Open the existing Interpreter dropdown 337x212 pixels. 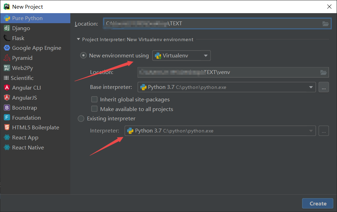click(x=220, y=131)
